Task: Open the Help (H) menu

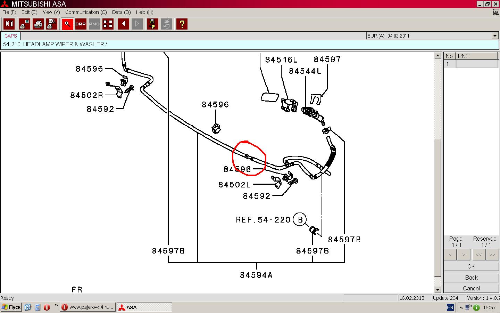Action: (145, 12)
